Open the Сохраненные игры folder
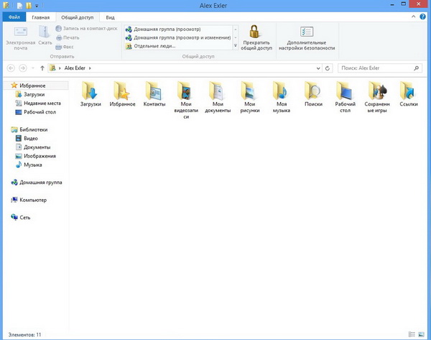The image size is (431, 340). click(377, 91)
